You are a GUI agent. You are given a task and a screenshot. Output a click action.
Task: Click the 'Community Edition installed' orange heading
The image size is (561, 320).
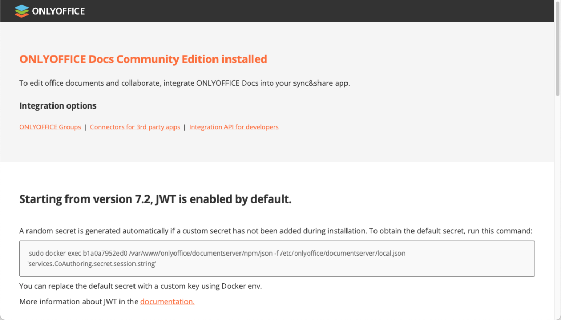(x=143, y=59)
